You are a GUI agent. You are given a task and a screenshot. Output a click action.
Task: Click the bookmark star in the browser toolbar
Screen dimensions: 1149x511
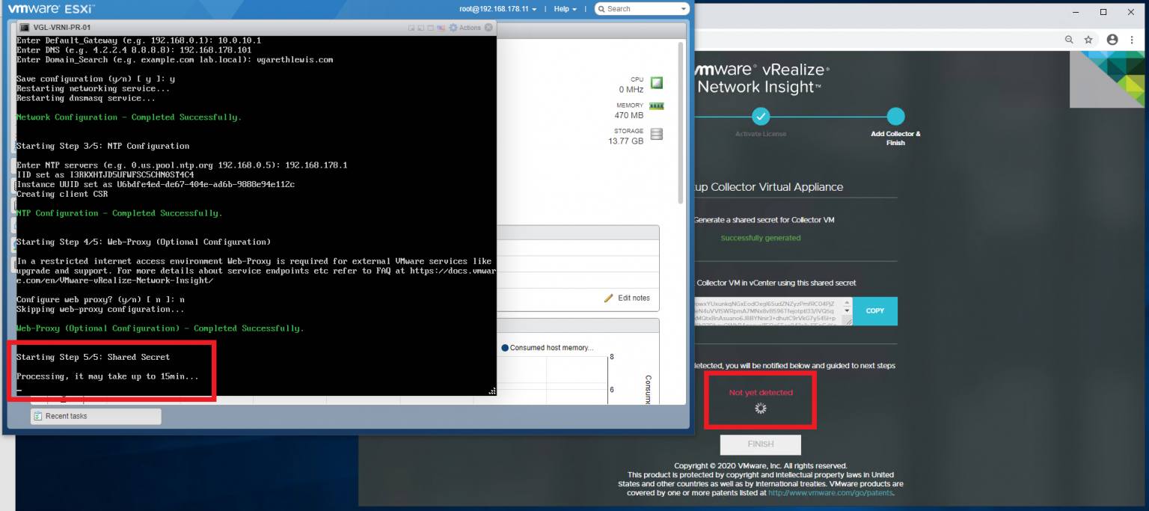point(1088,40)
